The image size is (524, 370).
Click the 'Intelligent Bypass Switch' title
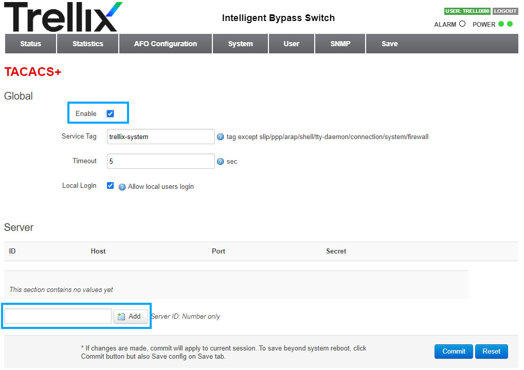(x=278, y=17)
